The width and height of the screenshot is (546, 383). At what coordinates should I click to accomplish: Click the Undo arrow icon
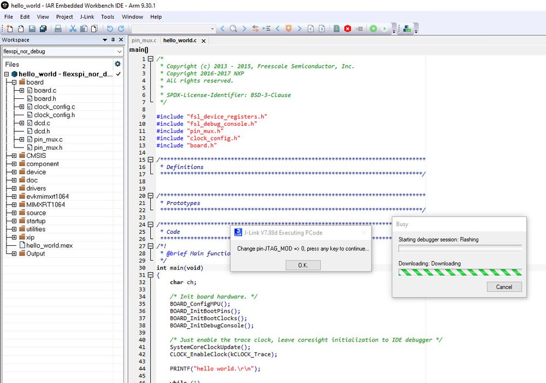tap(110, 28)
